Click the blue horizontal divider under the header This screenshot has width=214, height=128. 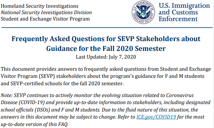click(107, 28)
